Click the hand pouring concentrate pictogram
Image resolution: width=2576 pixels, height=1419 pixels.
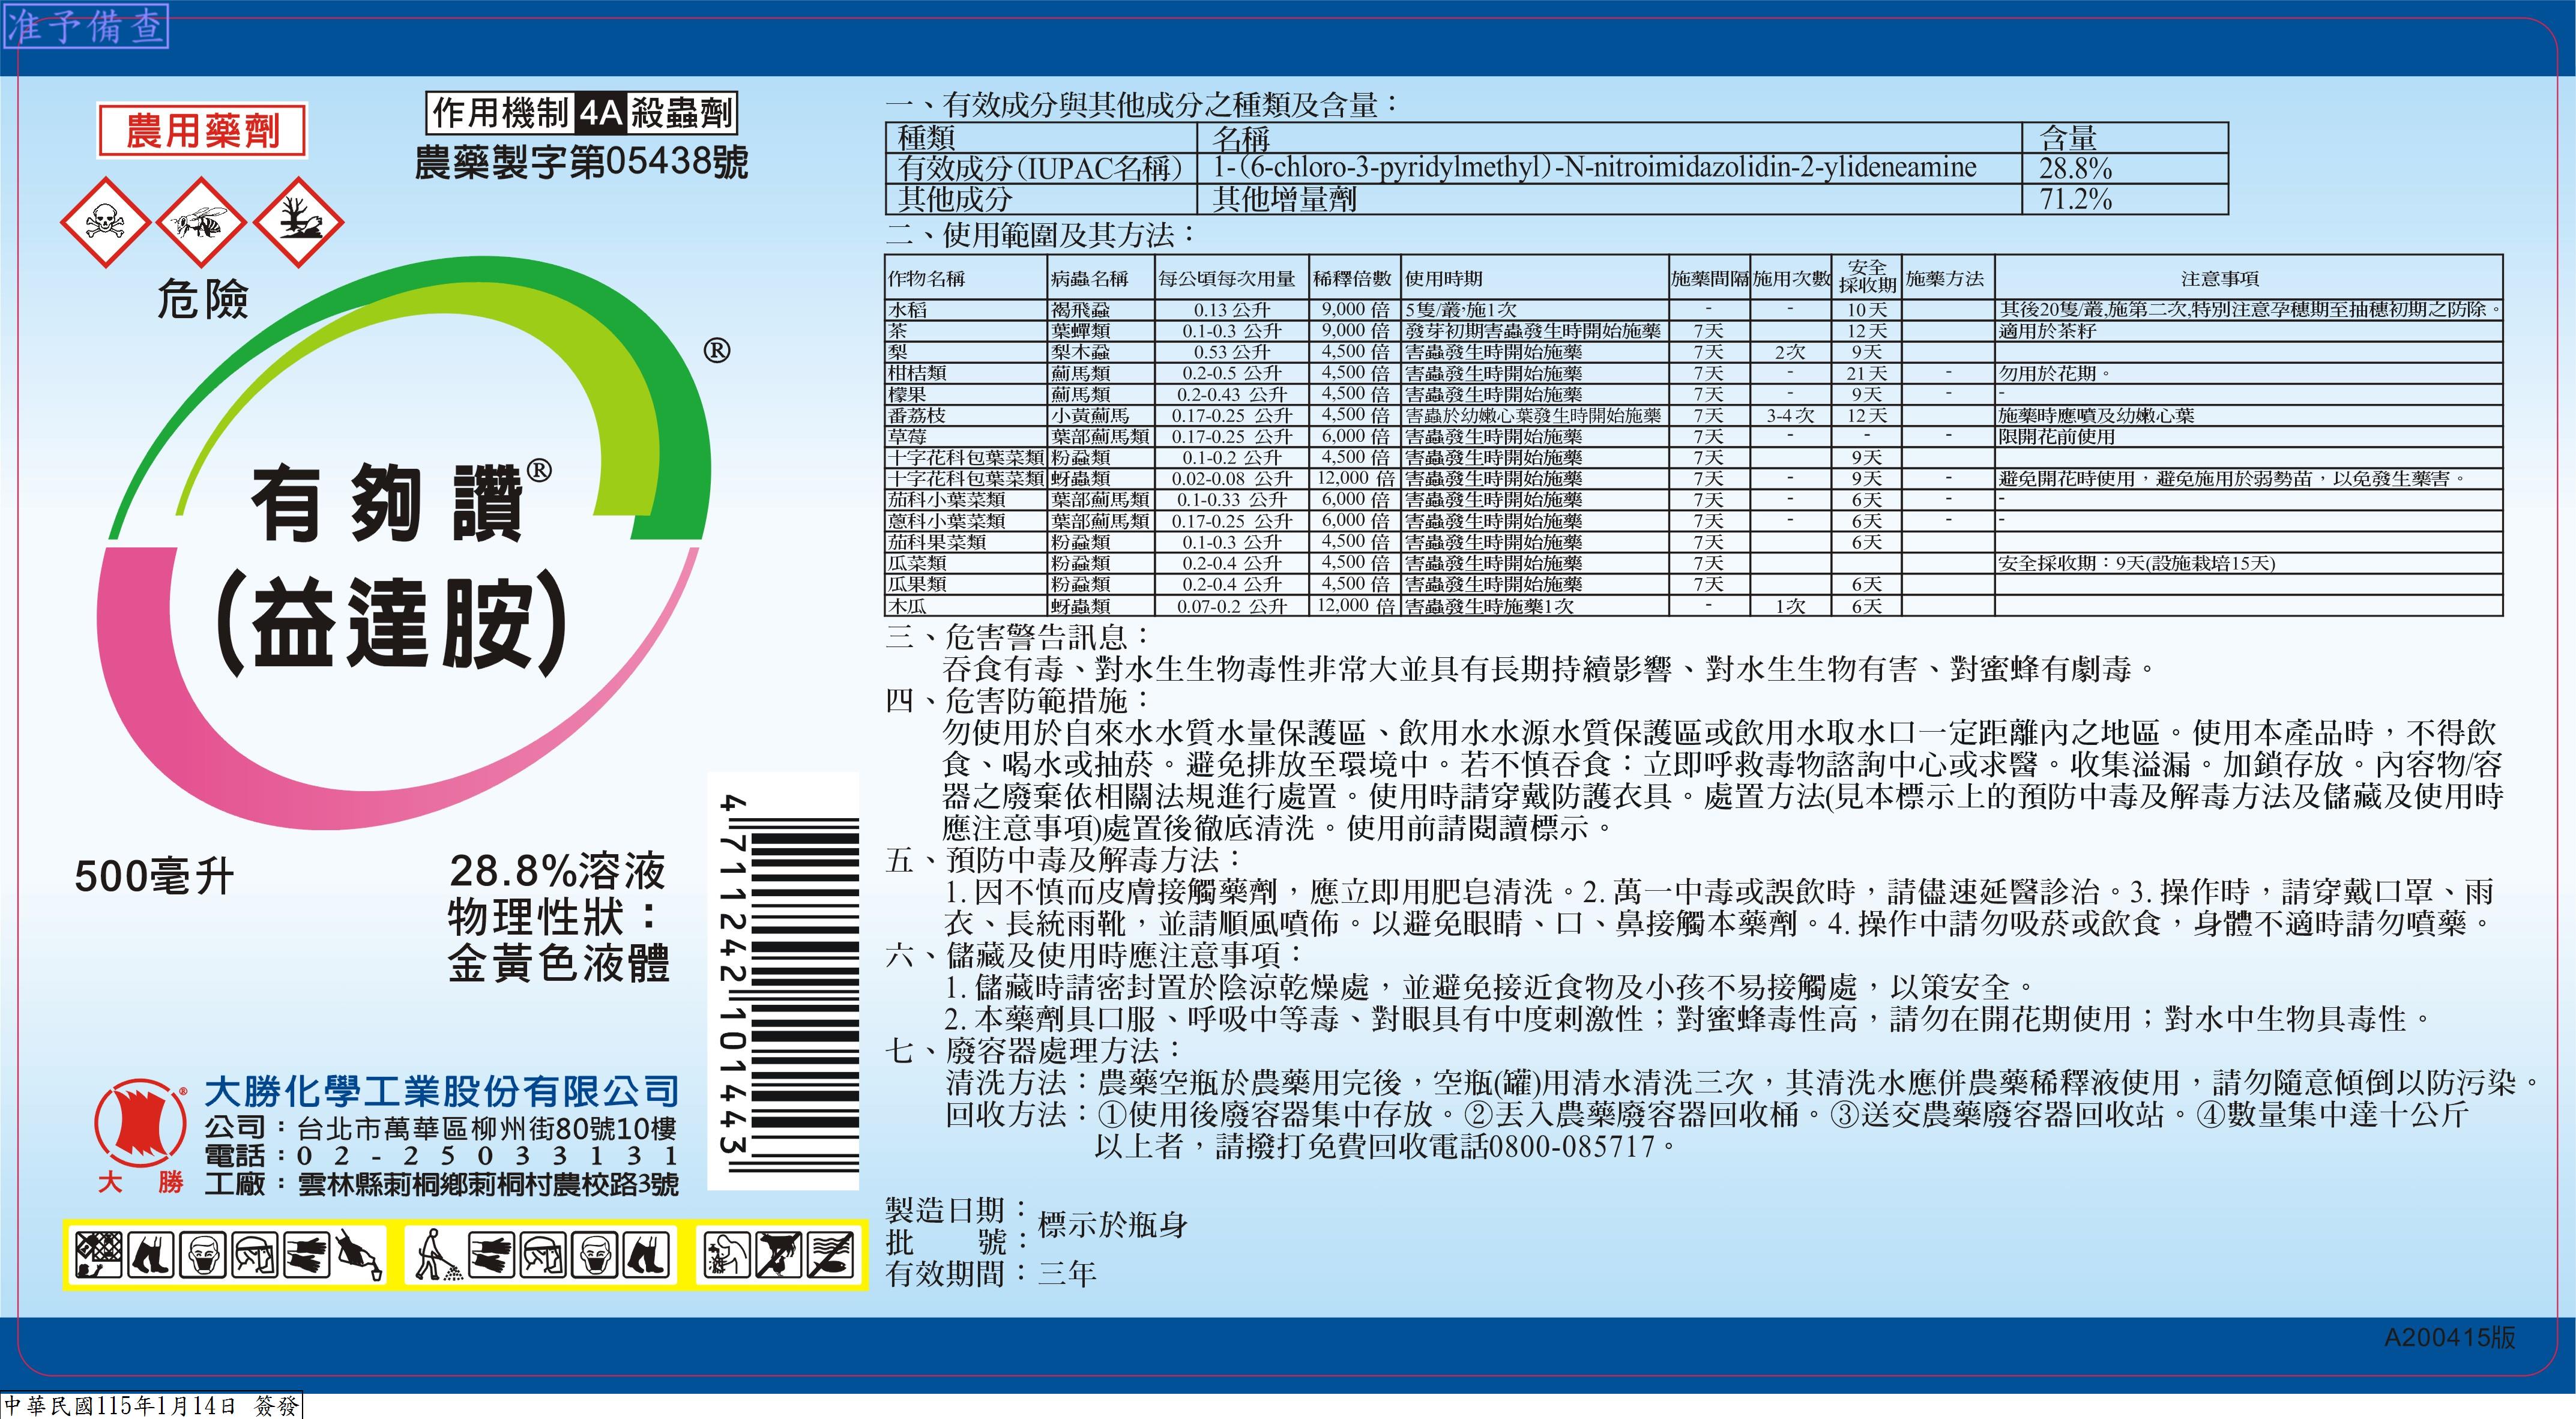coord(359,1254)
